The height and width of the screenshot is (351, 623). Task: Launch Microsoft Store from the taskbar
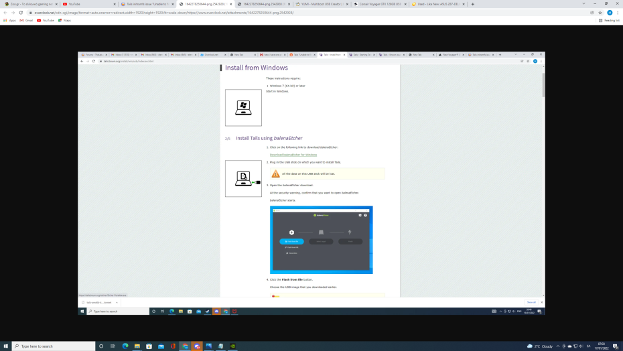149,346
